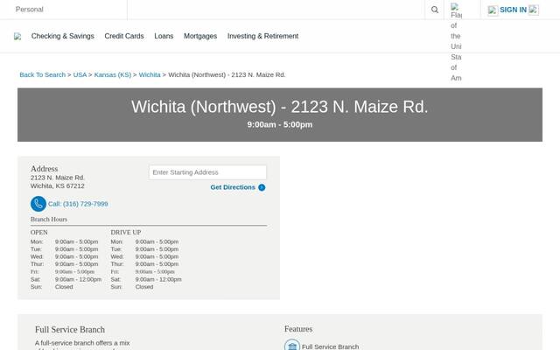Focus the Enter Starting Address field
The image size is (560, 350).
point(208,172)
